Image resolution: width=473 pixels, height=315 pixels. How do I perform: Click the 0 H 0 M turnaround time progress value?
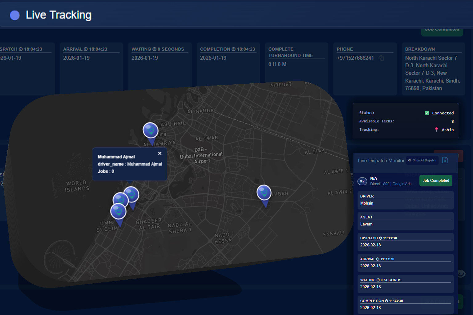click(277, 64)
